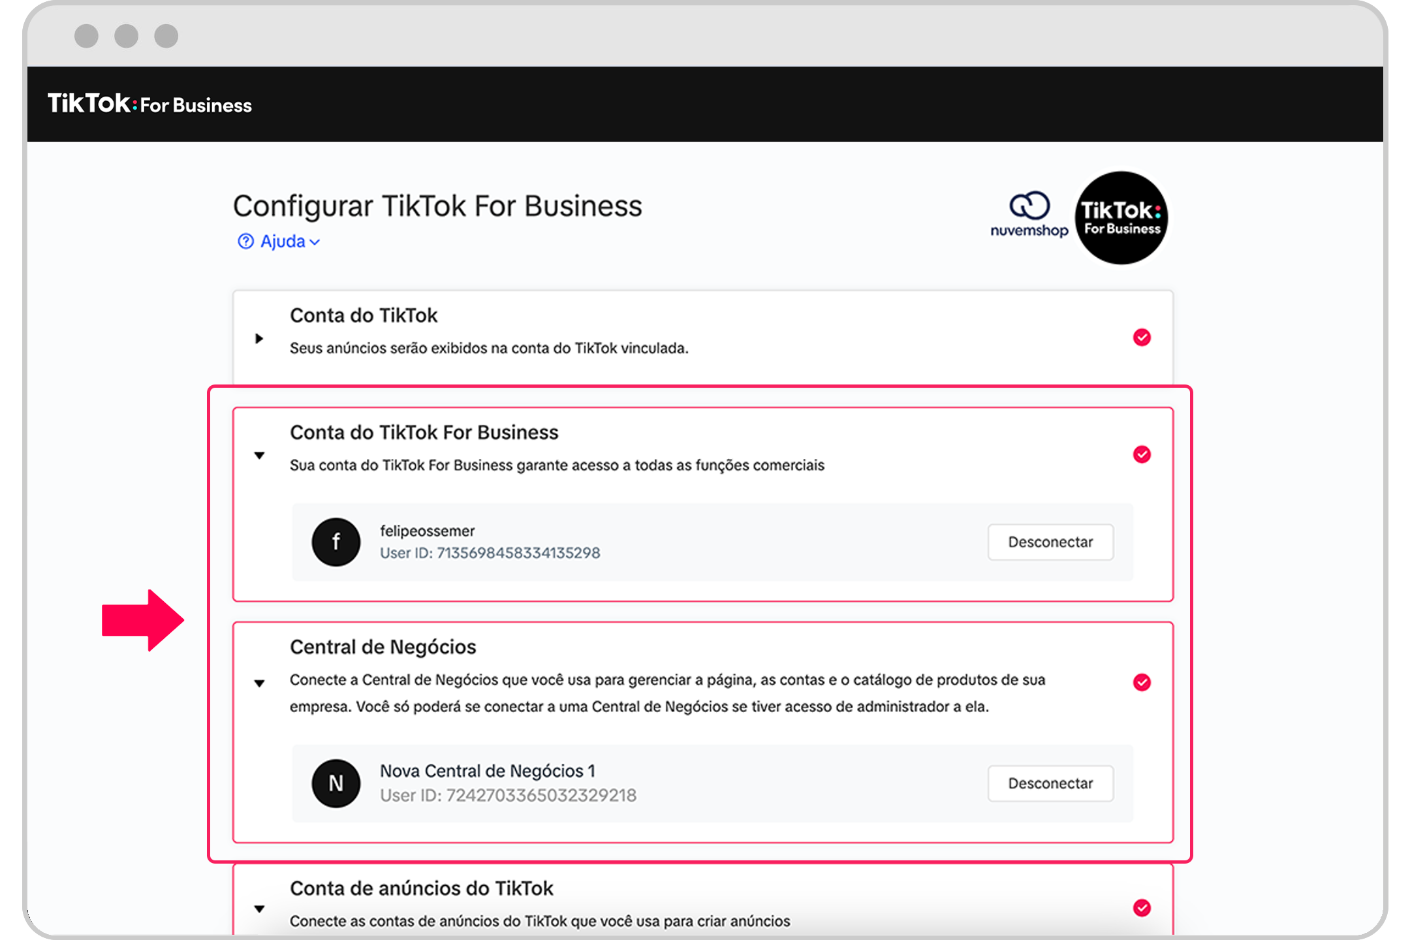Click 'Sua conta do TikTok For Business garante' description

coord(557,465)
